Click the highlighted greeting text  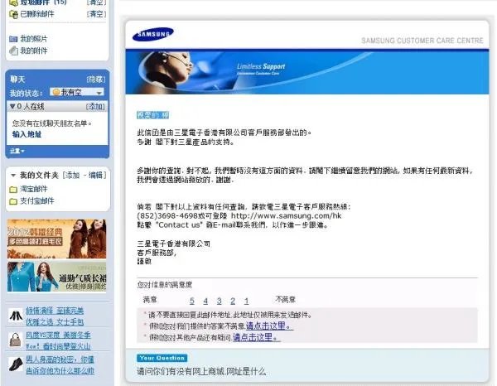[x=152, y=115]
